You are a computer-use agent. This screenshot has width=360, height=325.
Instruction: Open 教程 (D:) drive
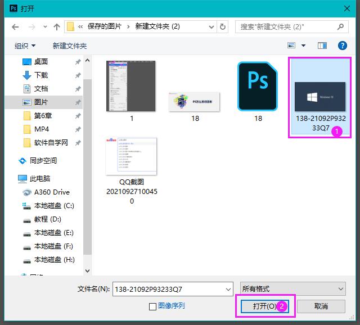(x=47, y=219)
